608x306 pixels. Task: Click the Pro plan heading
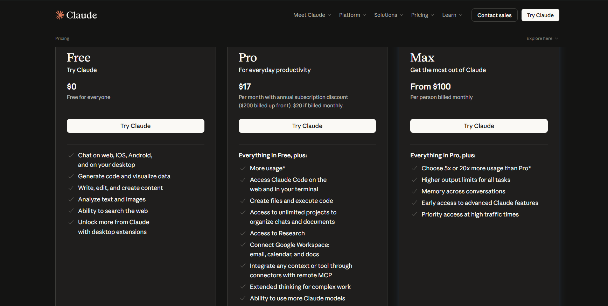coord(248,57)
